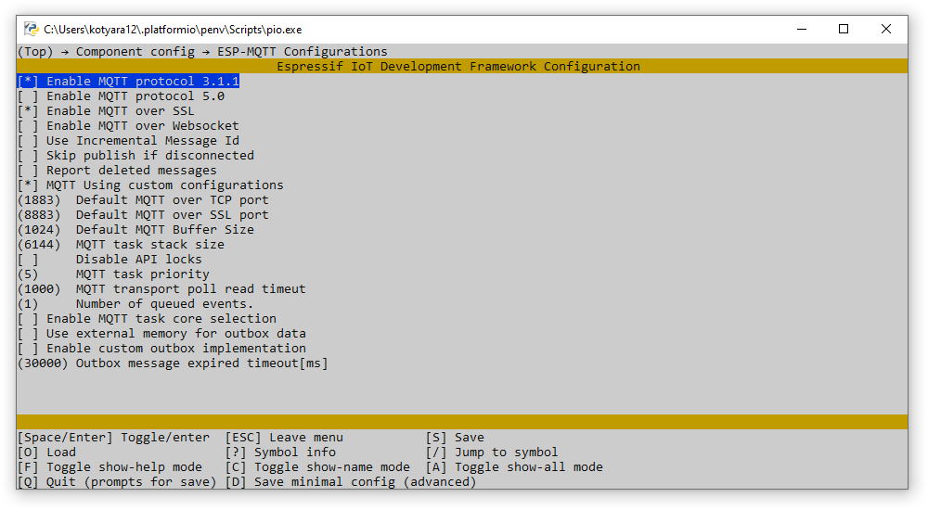928x510 pixels.
Task: Click the [ESC] Leave menu hint
Action: (x=284, y=438)
